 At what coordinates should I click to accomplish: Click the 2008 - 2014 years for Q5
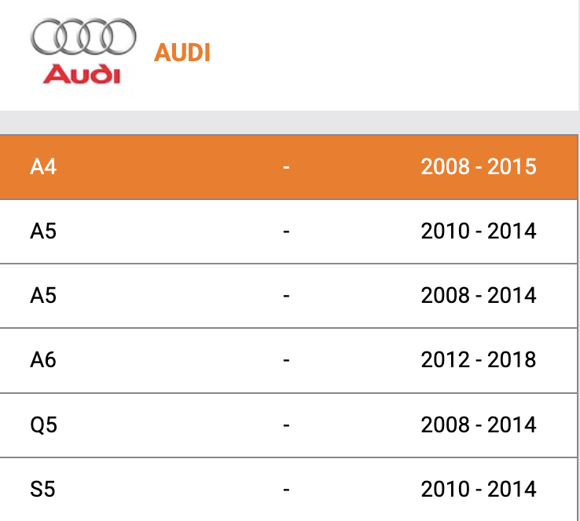[x=479, y=424]
